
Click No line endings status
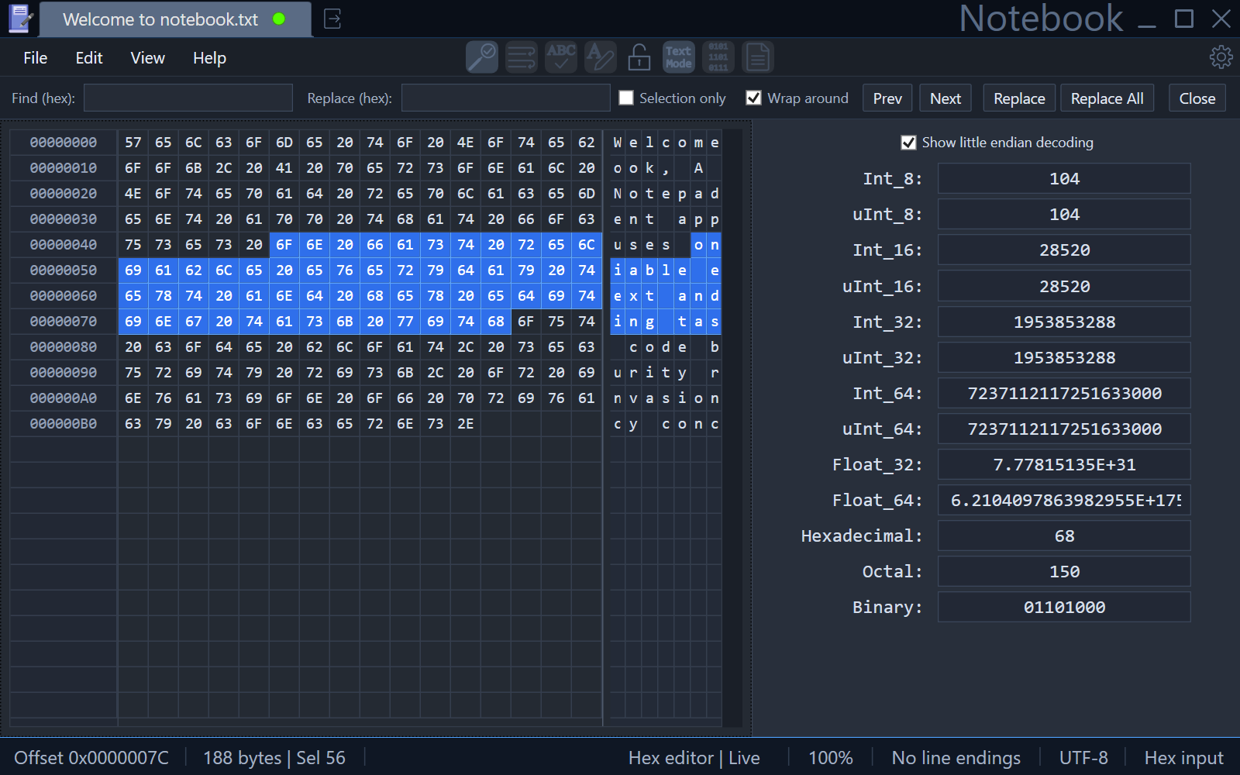(956, 758)
